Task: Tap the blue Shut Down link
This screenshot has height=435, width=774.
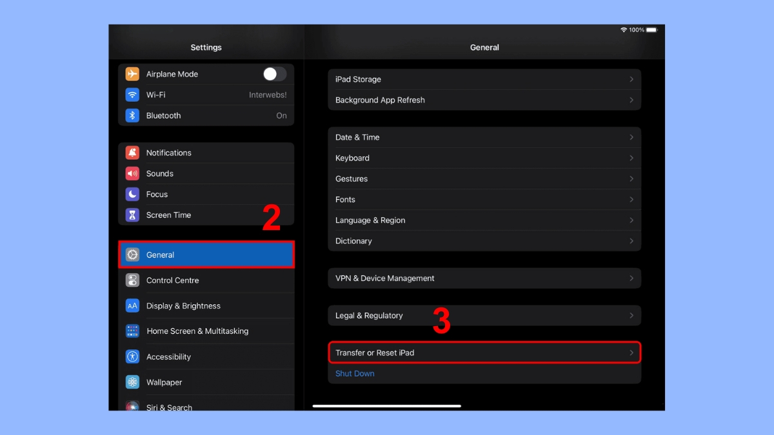Action: [x=355, y=374]
